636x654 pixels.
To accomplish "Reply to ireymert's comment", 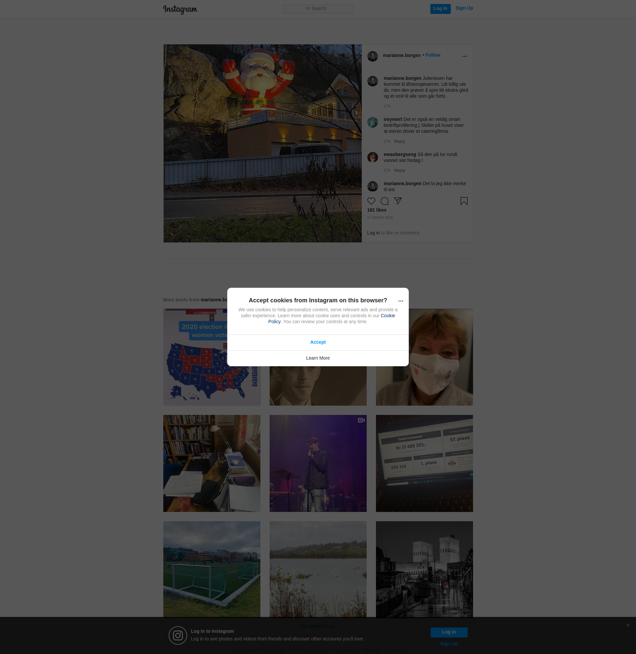I will [399, 141].
